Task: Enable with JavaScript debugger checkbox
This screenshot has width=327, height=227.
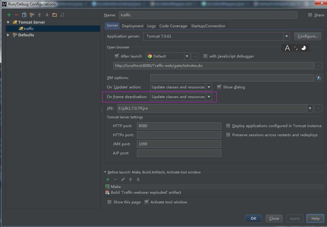Action: click(206, 56)
